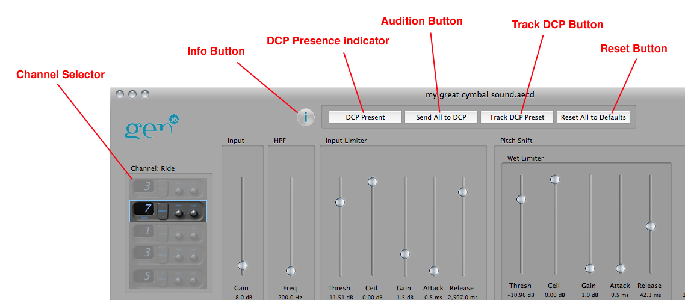Click the Ride channel Pan knob
This screenshot has height=300, width=685.
point(179,212)
